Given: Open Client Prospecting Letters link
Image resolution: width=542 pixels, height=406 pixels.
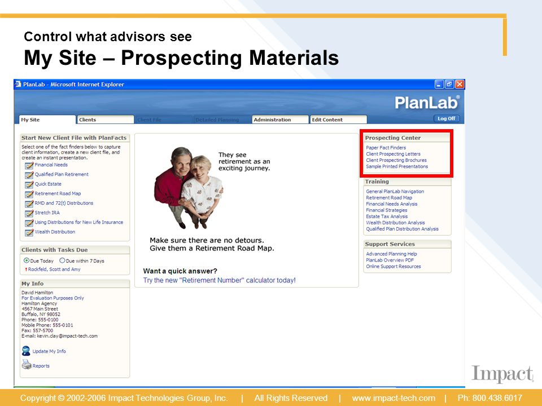Looking at the screenshot, I should 394,154.
